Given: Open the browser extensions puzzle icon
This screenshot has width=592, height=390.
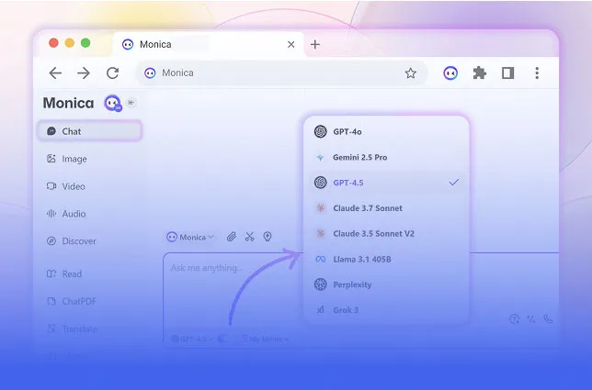Looking at the screenshot, I should click(x=480, y=72).
